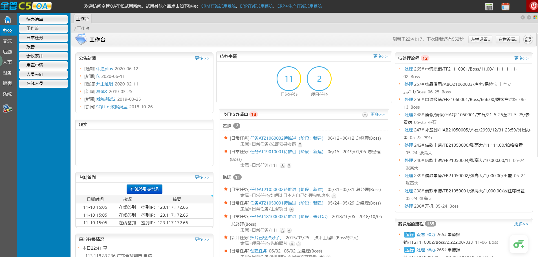Toggle the star pin on task AT19010001
This screenshot has height=257, width=538.
pyautogui.click(x=282, y=166)
